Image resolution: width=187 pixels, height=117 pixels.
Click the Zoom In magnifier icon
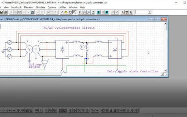point(80,12)
